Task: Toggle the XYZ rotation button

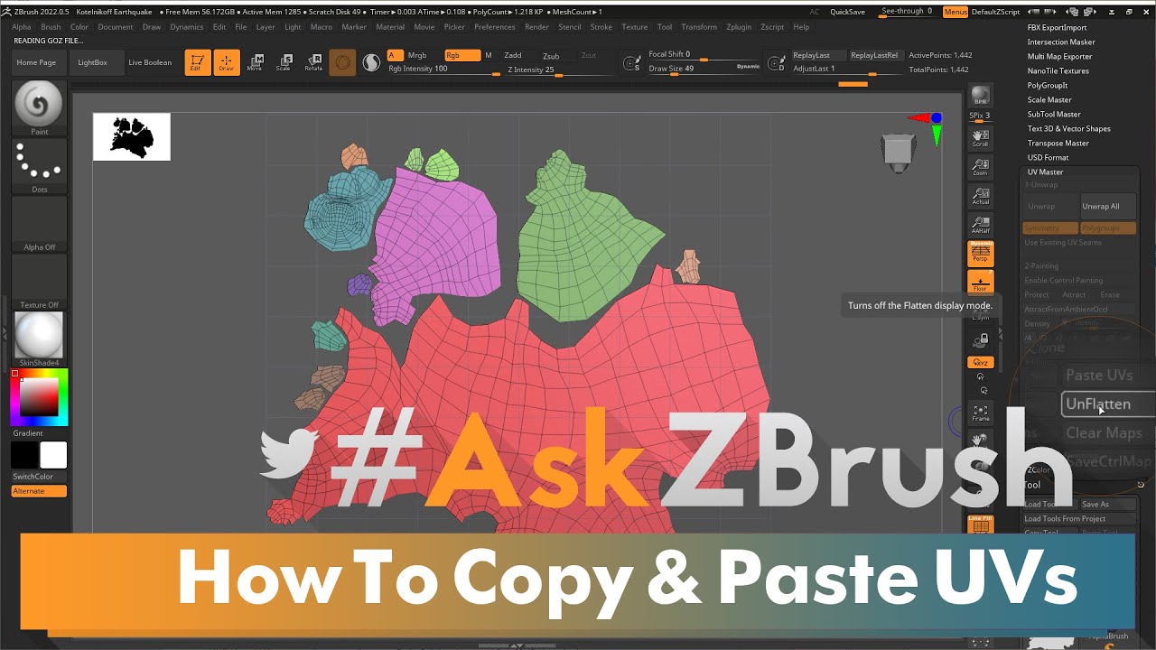Action: (x=980, y=362)
